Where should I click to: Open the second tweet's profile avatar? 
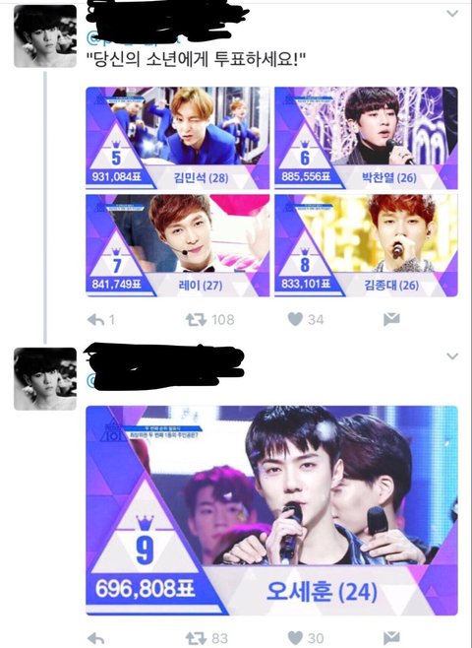[x=45, y=379]
